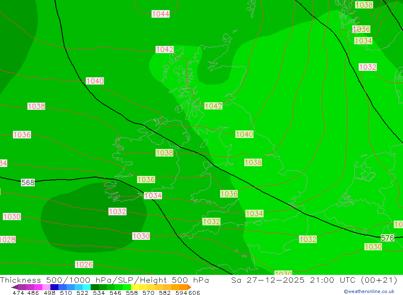This screenshot has width=403, height=295.
Task: Click the black 568 height contour label
Action: 28,183
